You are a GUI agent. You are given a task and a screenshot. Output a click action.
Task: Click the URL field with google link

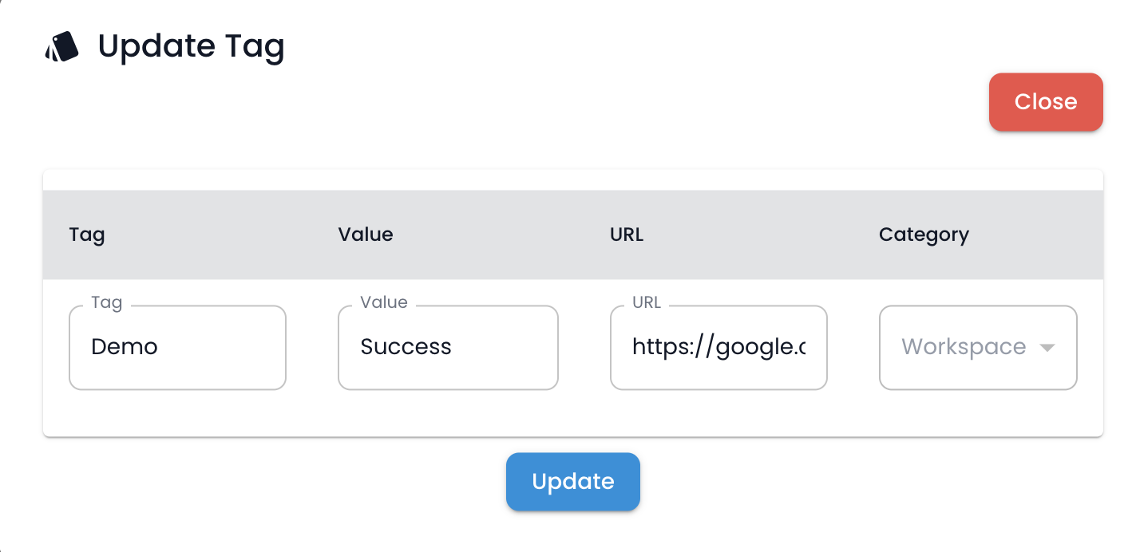[x=717, y=347]
